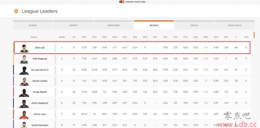The width and height of the screenshot is (260, 128).
Task: Select the Steals tab
Action: click(194, 26)
